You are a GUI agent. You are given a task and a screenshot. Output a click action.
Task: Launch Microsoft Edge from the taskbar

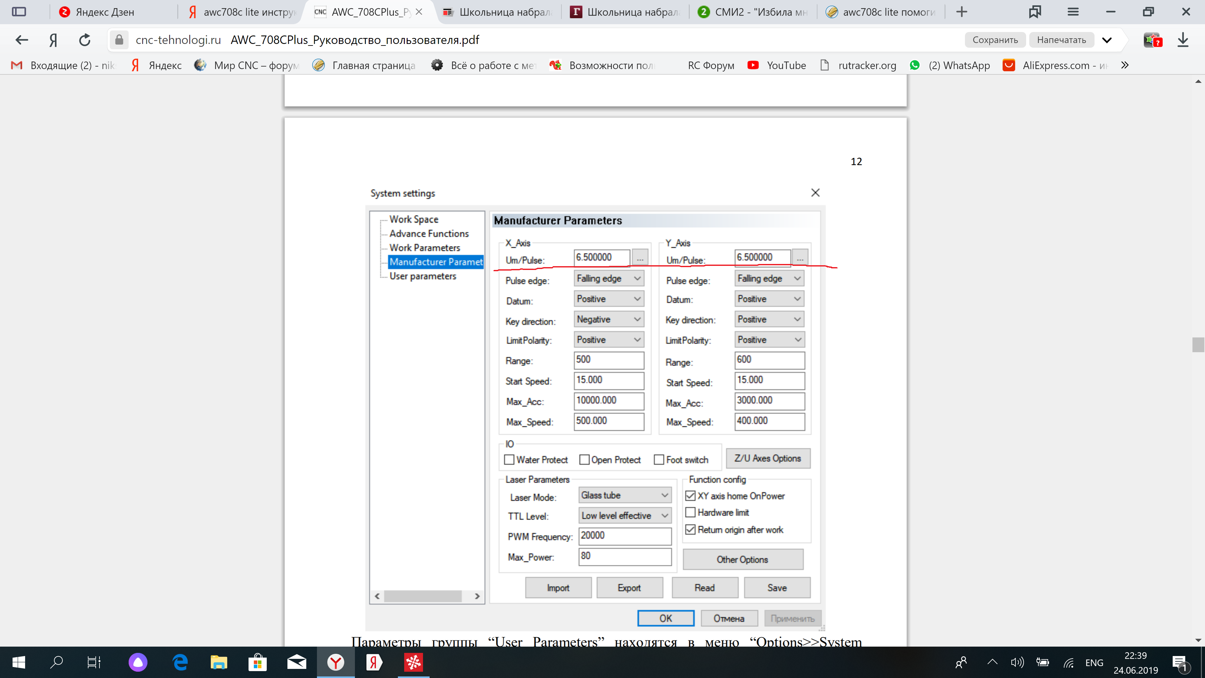click(180, 662)
